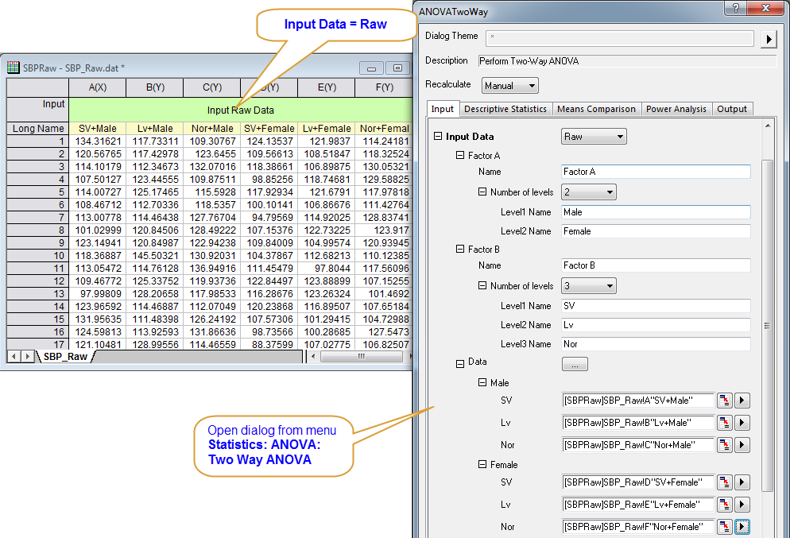Open the Dialog Theme arrow menu
Image resolution: width=790 pixels, height=538 pixels.
coord(769,39)
